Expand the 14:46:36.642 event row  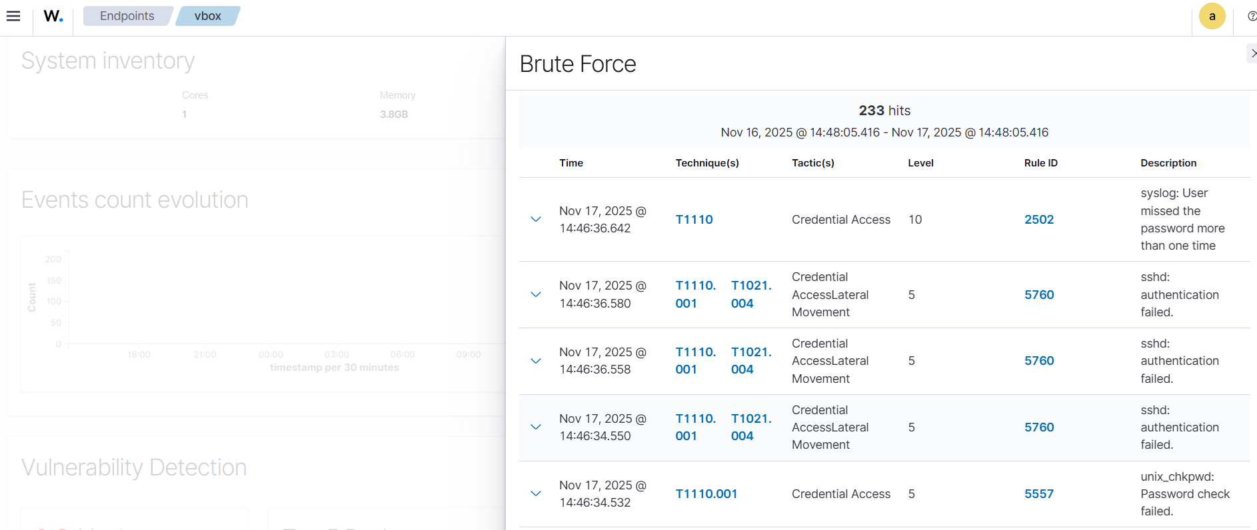(536, 219)
